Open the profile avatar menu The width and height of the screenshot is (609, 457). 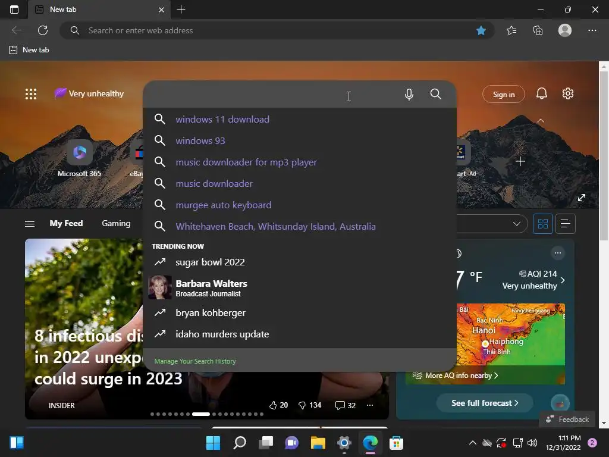pos(565,30)
